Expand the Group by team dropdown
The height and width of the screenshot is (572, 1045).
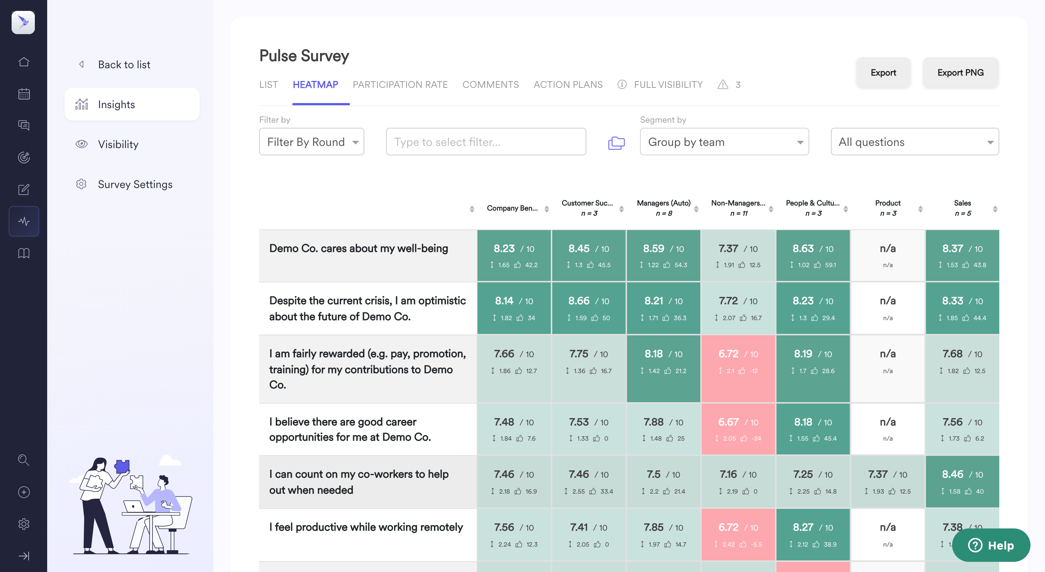(x=724, y=142)
